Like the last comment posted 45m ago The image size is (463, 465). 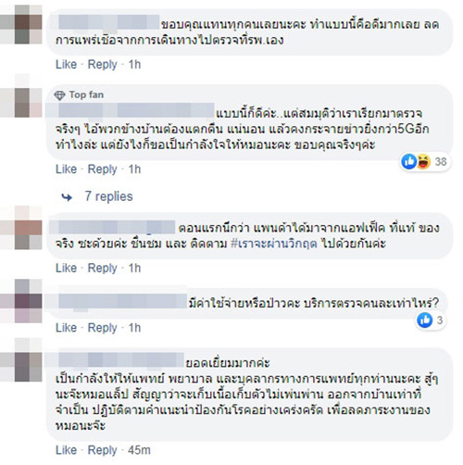[66, 450]
